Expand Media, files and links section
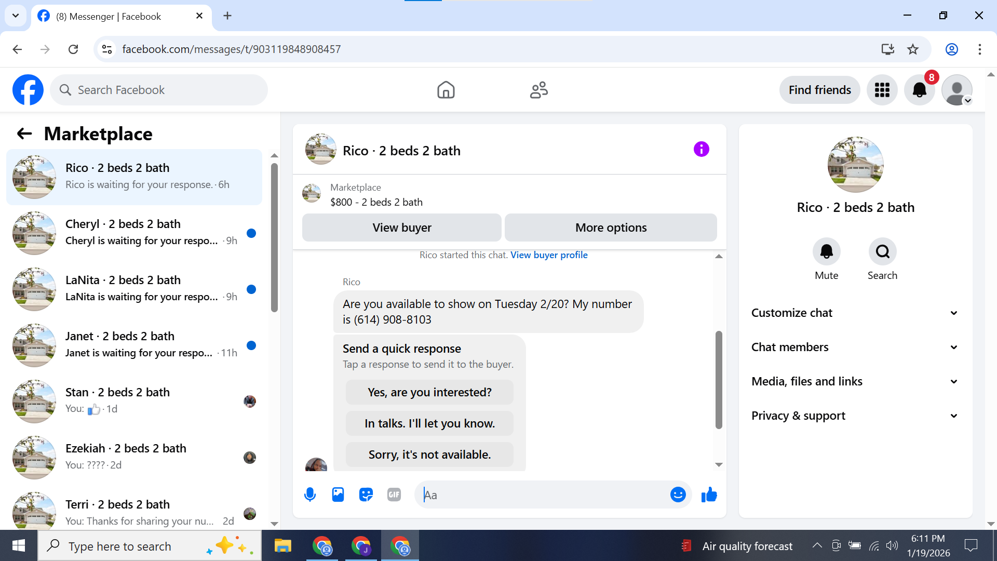 coord(855,381)
